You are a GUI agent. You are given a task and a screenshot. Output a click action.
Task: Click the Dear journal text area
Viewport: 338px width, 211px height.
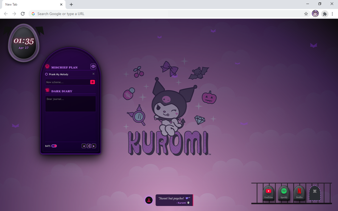[x=70, y=104]
